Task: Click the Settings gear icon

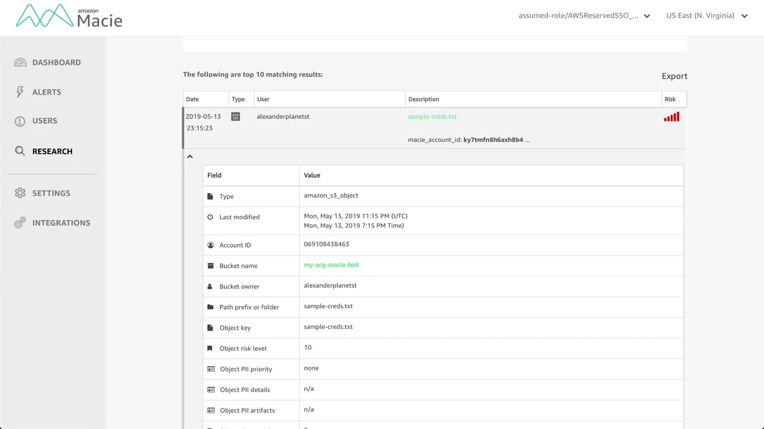Action: [x=20, y=193]
